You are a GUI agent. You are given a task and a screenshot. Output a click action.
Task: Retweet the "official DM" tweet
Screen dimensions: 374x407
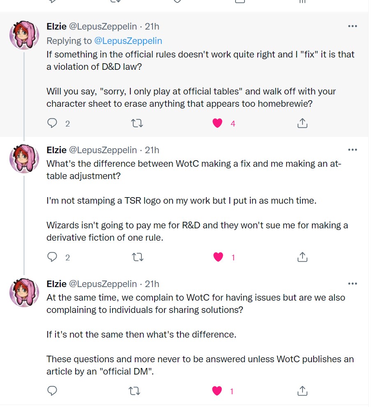[x=134, y=391]
